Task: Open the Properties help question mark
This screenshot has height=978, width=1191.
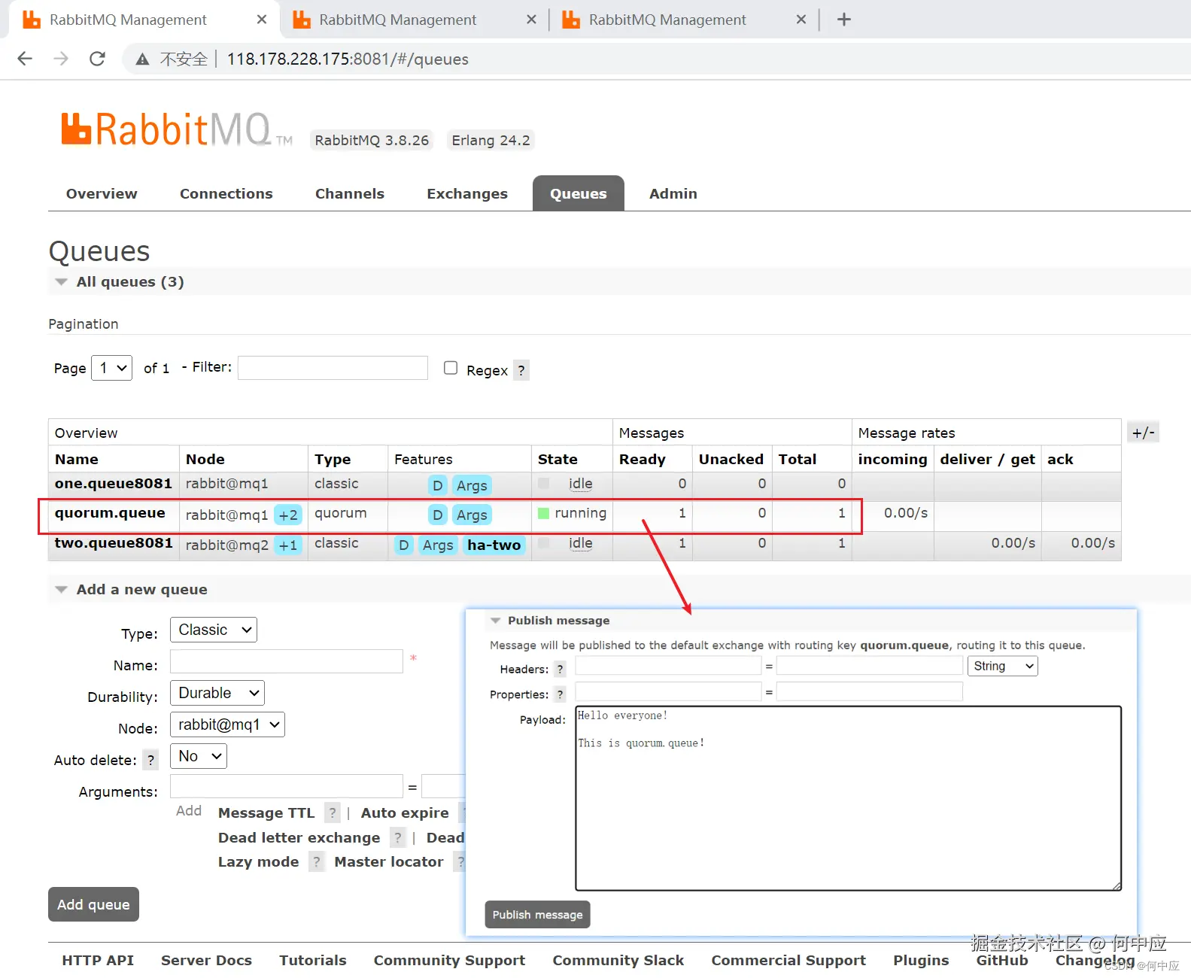Action: tap(560, 694)
